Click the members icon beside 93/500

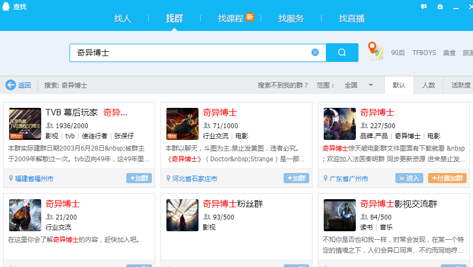pos(207,216)
